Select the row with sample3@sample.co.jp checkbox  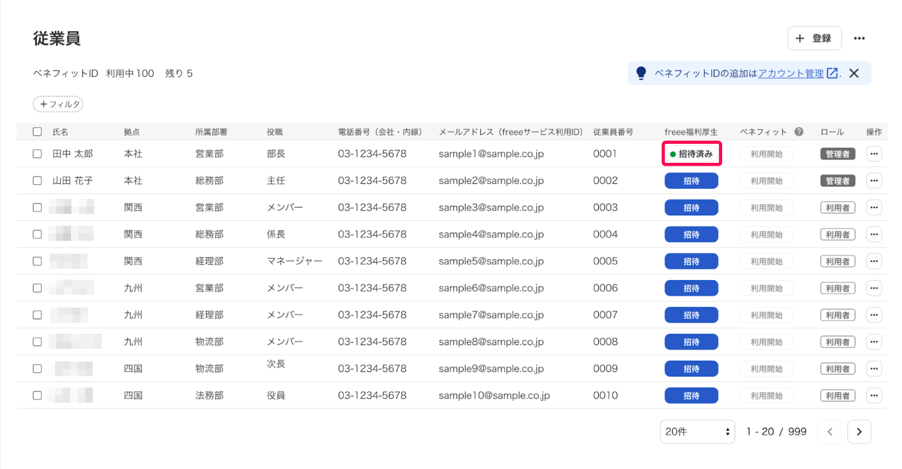point(37,207)
